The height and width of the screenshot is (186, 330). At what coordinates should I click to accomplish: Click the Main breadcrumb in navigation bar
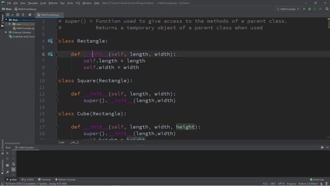click(7, 9)
